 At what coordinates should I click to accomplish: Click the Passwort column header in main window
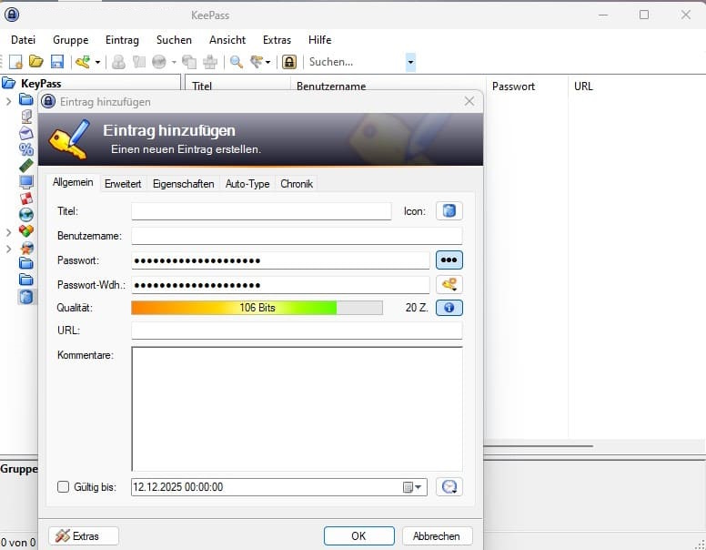pos(513,87)
